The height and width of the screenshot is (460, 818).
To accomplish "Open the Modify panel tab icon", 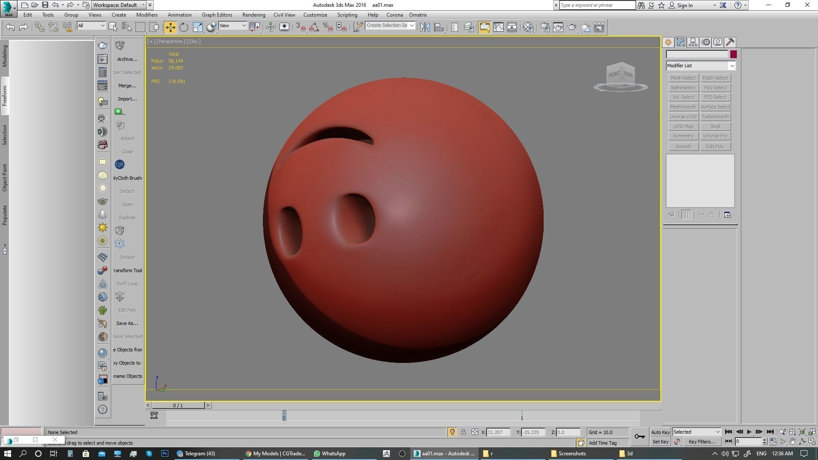I will [x=680, y=42].
